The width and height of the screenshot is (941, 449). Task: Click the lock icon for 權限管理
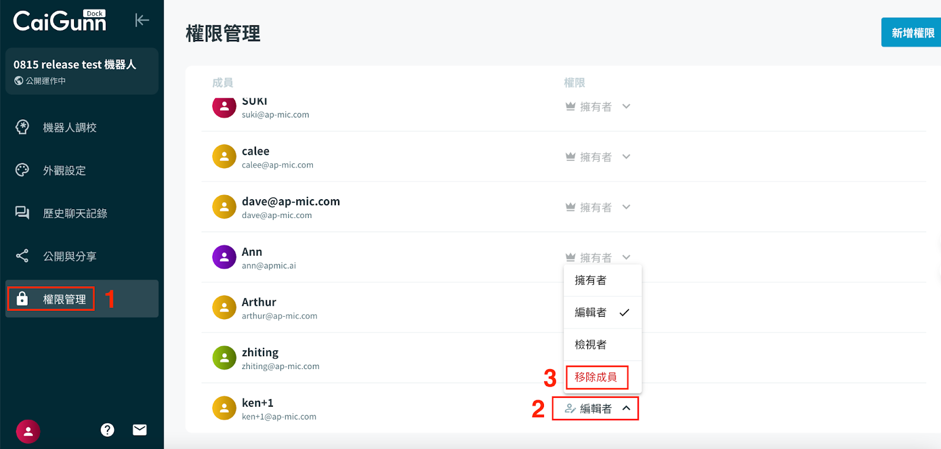coord(22,299)
